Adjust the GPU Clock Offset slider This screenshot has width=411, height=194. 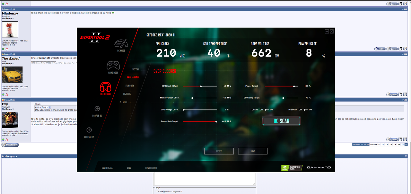[x=200, y=86]
